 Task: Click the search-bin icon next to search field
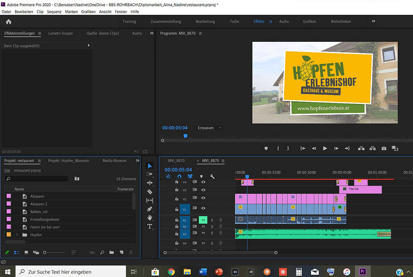[77, 179]
